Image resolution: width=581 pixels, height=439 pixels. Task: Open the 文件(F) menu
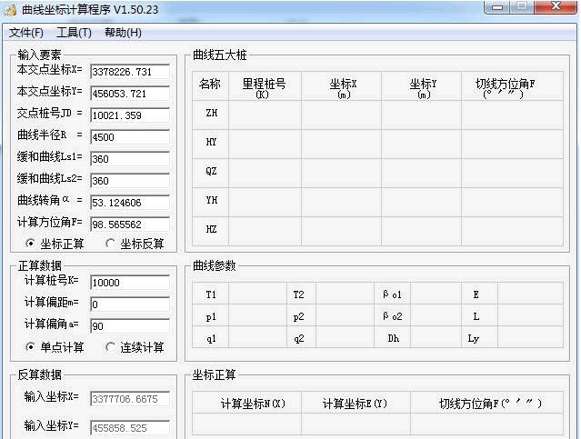coord(26,33)
